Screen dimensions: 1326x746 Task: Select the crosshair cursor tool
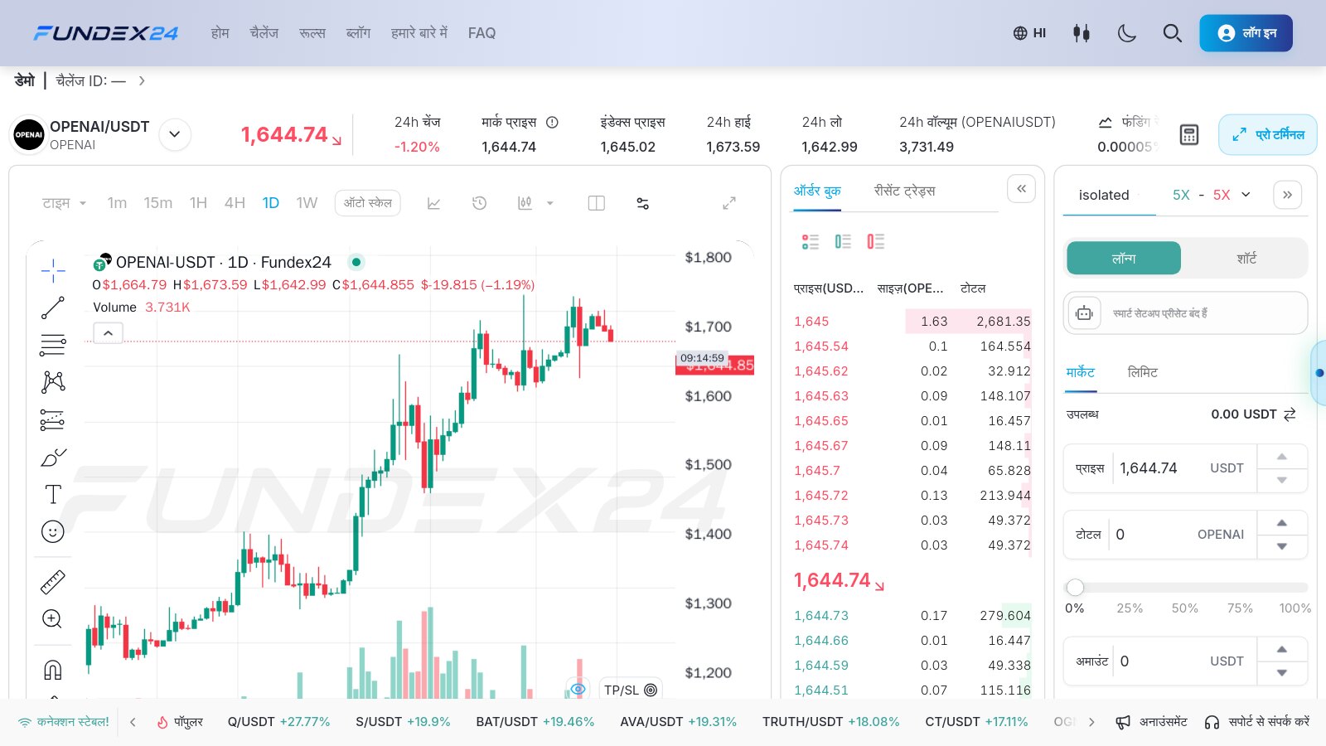point(53,270)
